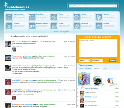The image size is (124, 108).
Task: Open question 'Resumen de EL MIEDO'
Action: tap(28, 58)
